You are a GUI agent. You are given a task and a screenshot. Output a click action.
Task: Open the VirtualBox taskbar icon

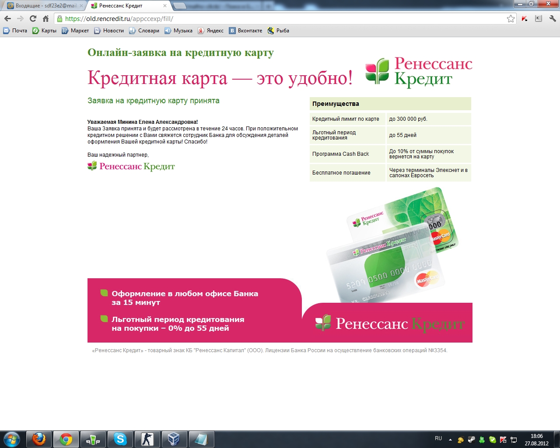click(174, 439)
